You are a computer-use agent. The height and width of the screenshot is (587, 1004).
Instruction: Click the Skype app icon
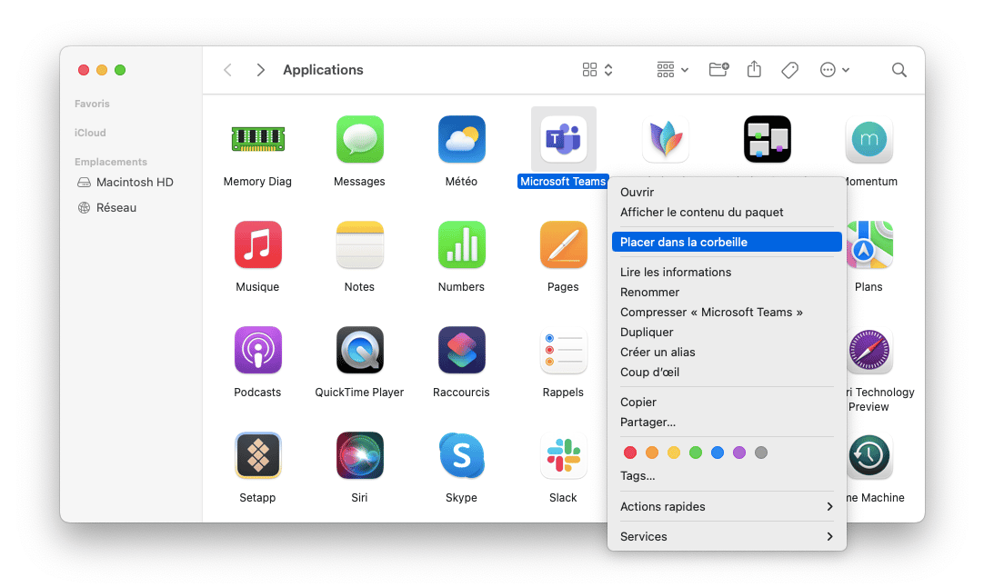pos(461,455)
